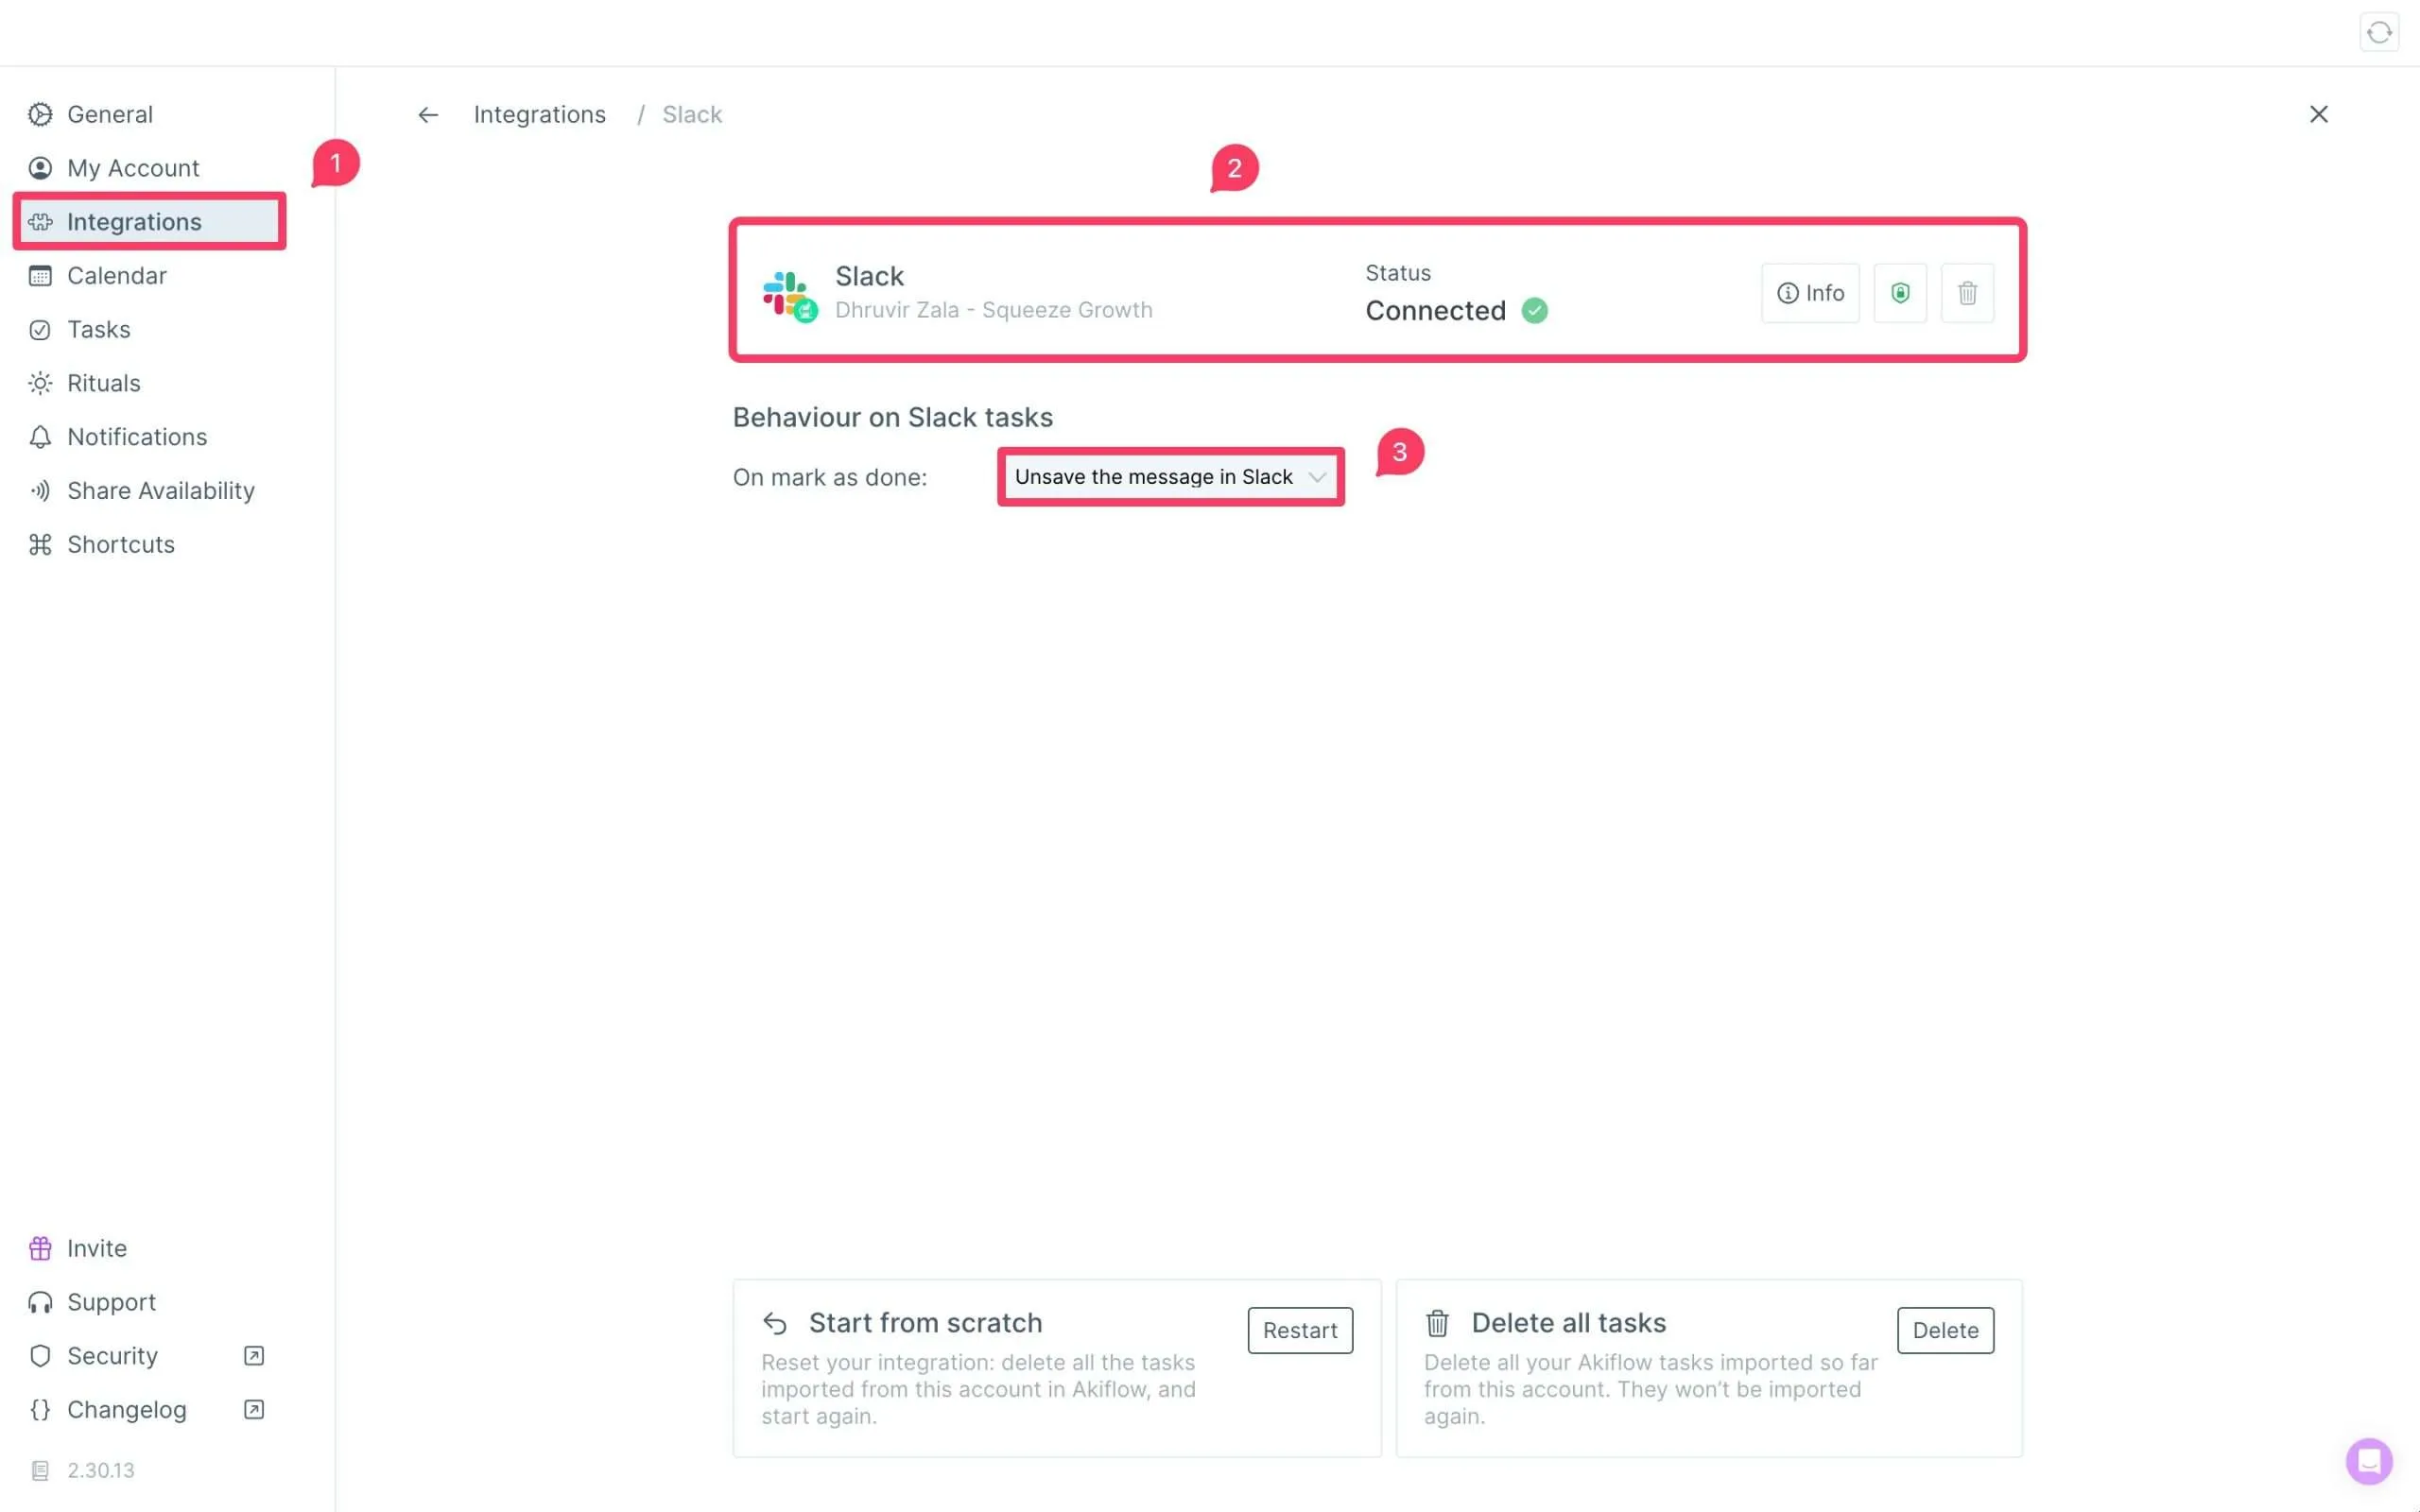
Task: Select Integrations in the sidebar
Action: coord(150,221)
